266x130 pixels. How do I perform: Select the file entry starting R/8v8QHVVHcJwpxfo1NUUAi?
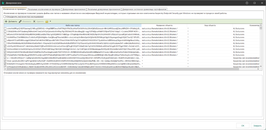(x=74, y=64)
